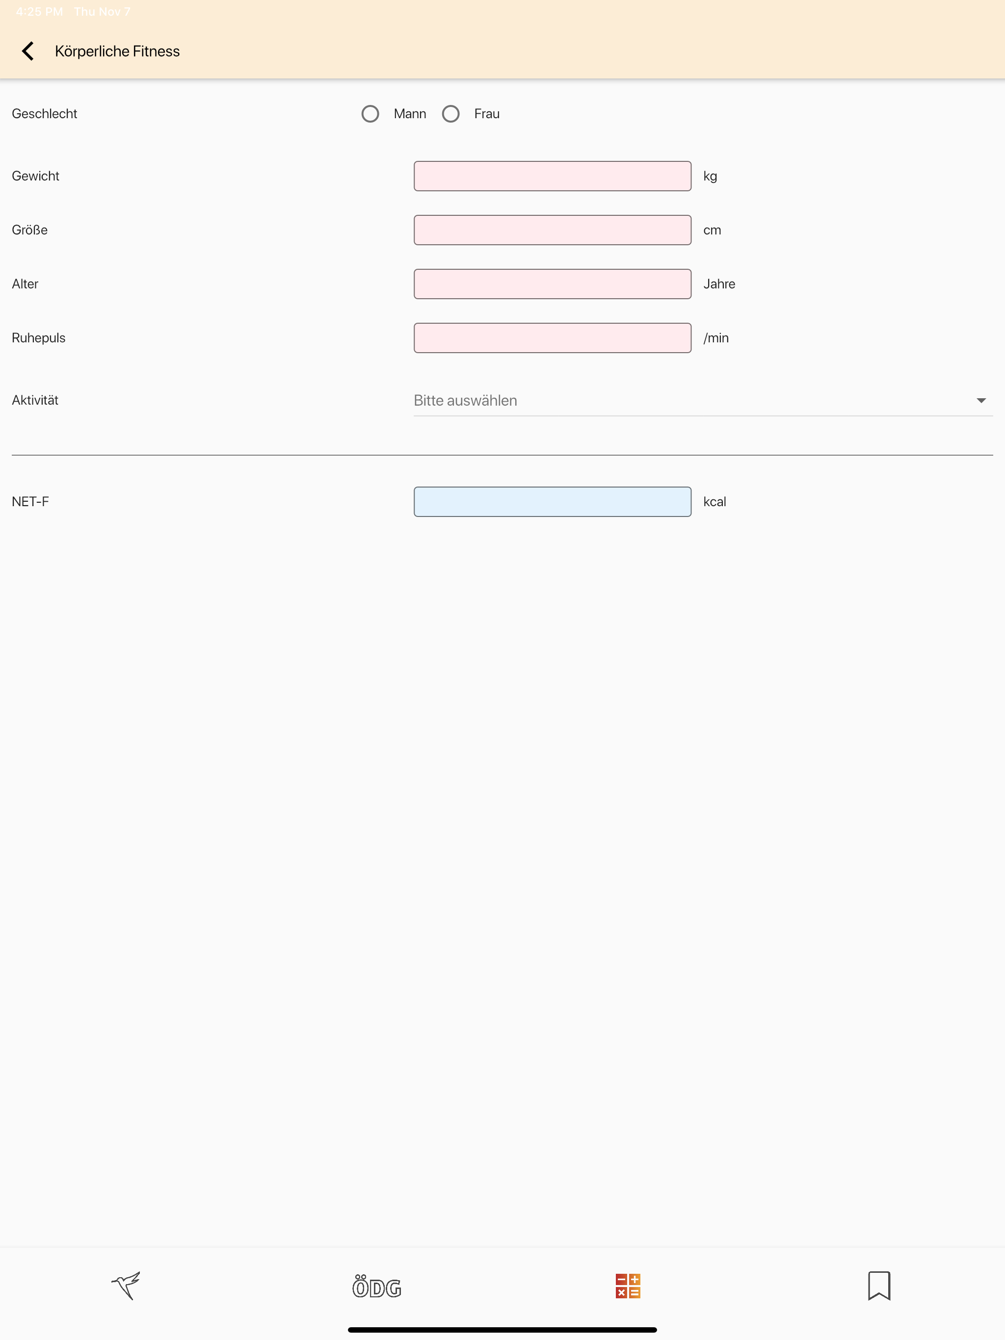Screen dimensions: 1005x1340
Task: Click the status bar date Thu Nov 7
Action: [x=102, y=11]
